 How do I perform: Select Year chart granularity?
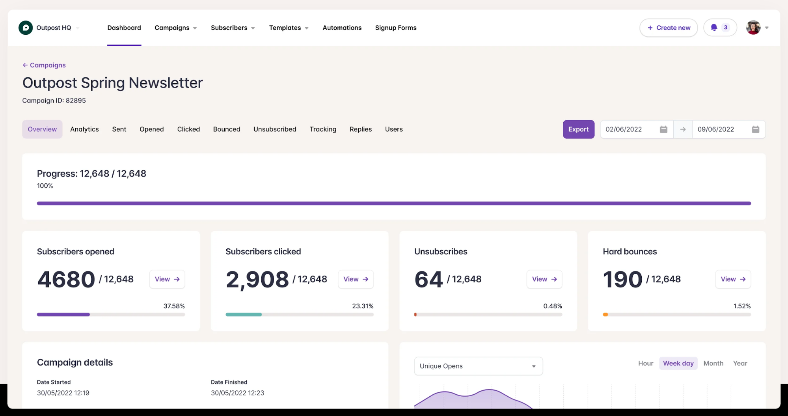[x=740, y=363]
